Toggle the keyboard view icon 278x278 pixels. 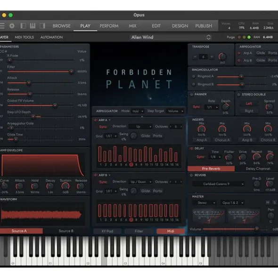[x=33, y=26]
